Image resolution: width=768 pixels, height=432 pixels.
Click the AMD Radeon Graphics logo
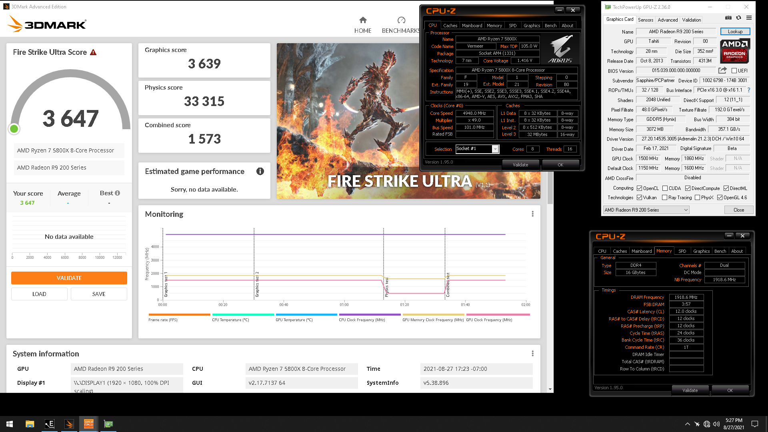coord(735,51)
